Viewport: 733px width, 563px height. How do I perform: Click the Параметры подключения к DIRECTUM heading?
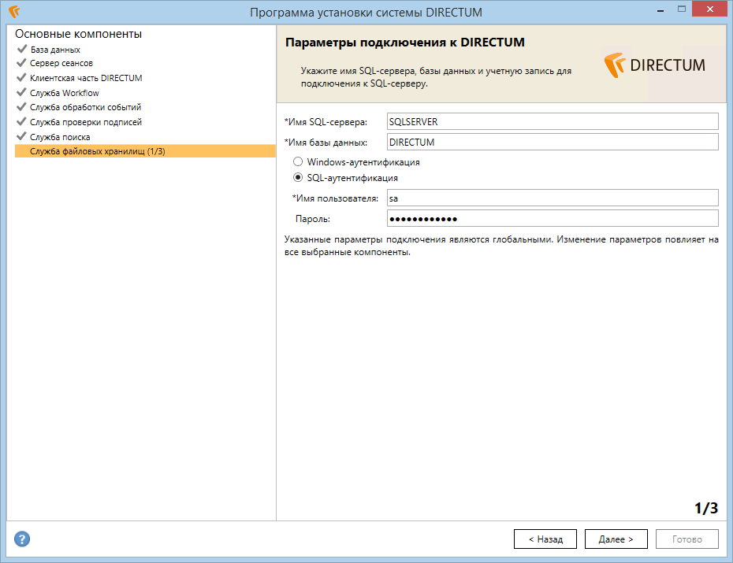tap(405, 43)
